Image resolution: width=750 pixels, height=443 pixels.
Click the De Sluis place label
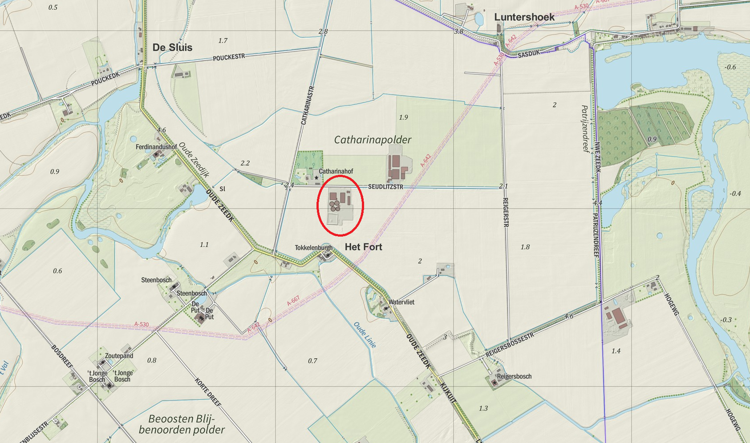172,48
